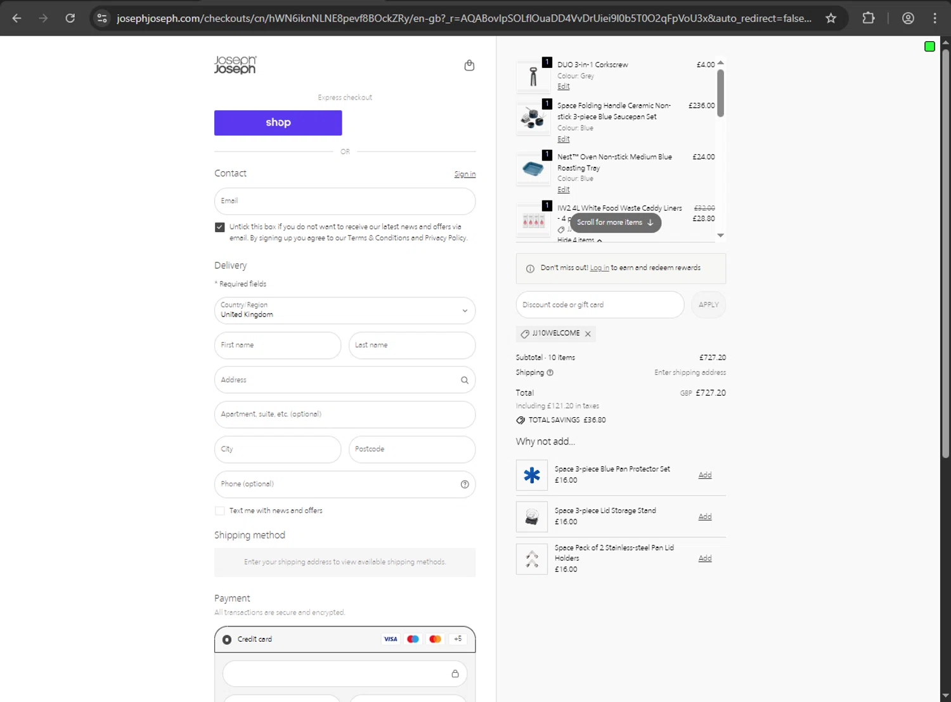Screen dimensions: 951x702
Task: Click the page vertical scrollbar
Action: 945,254
